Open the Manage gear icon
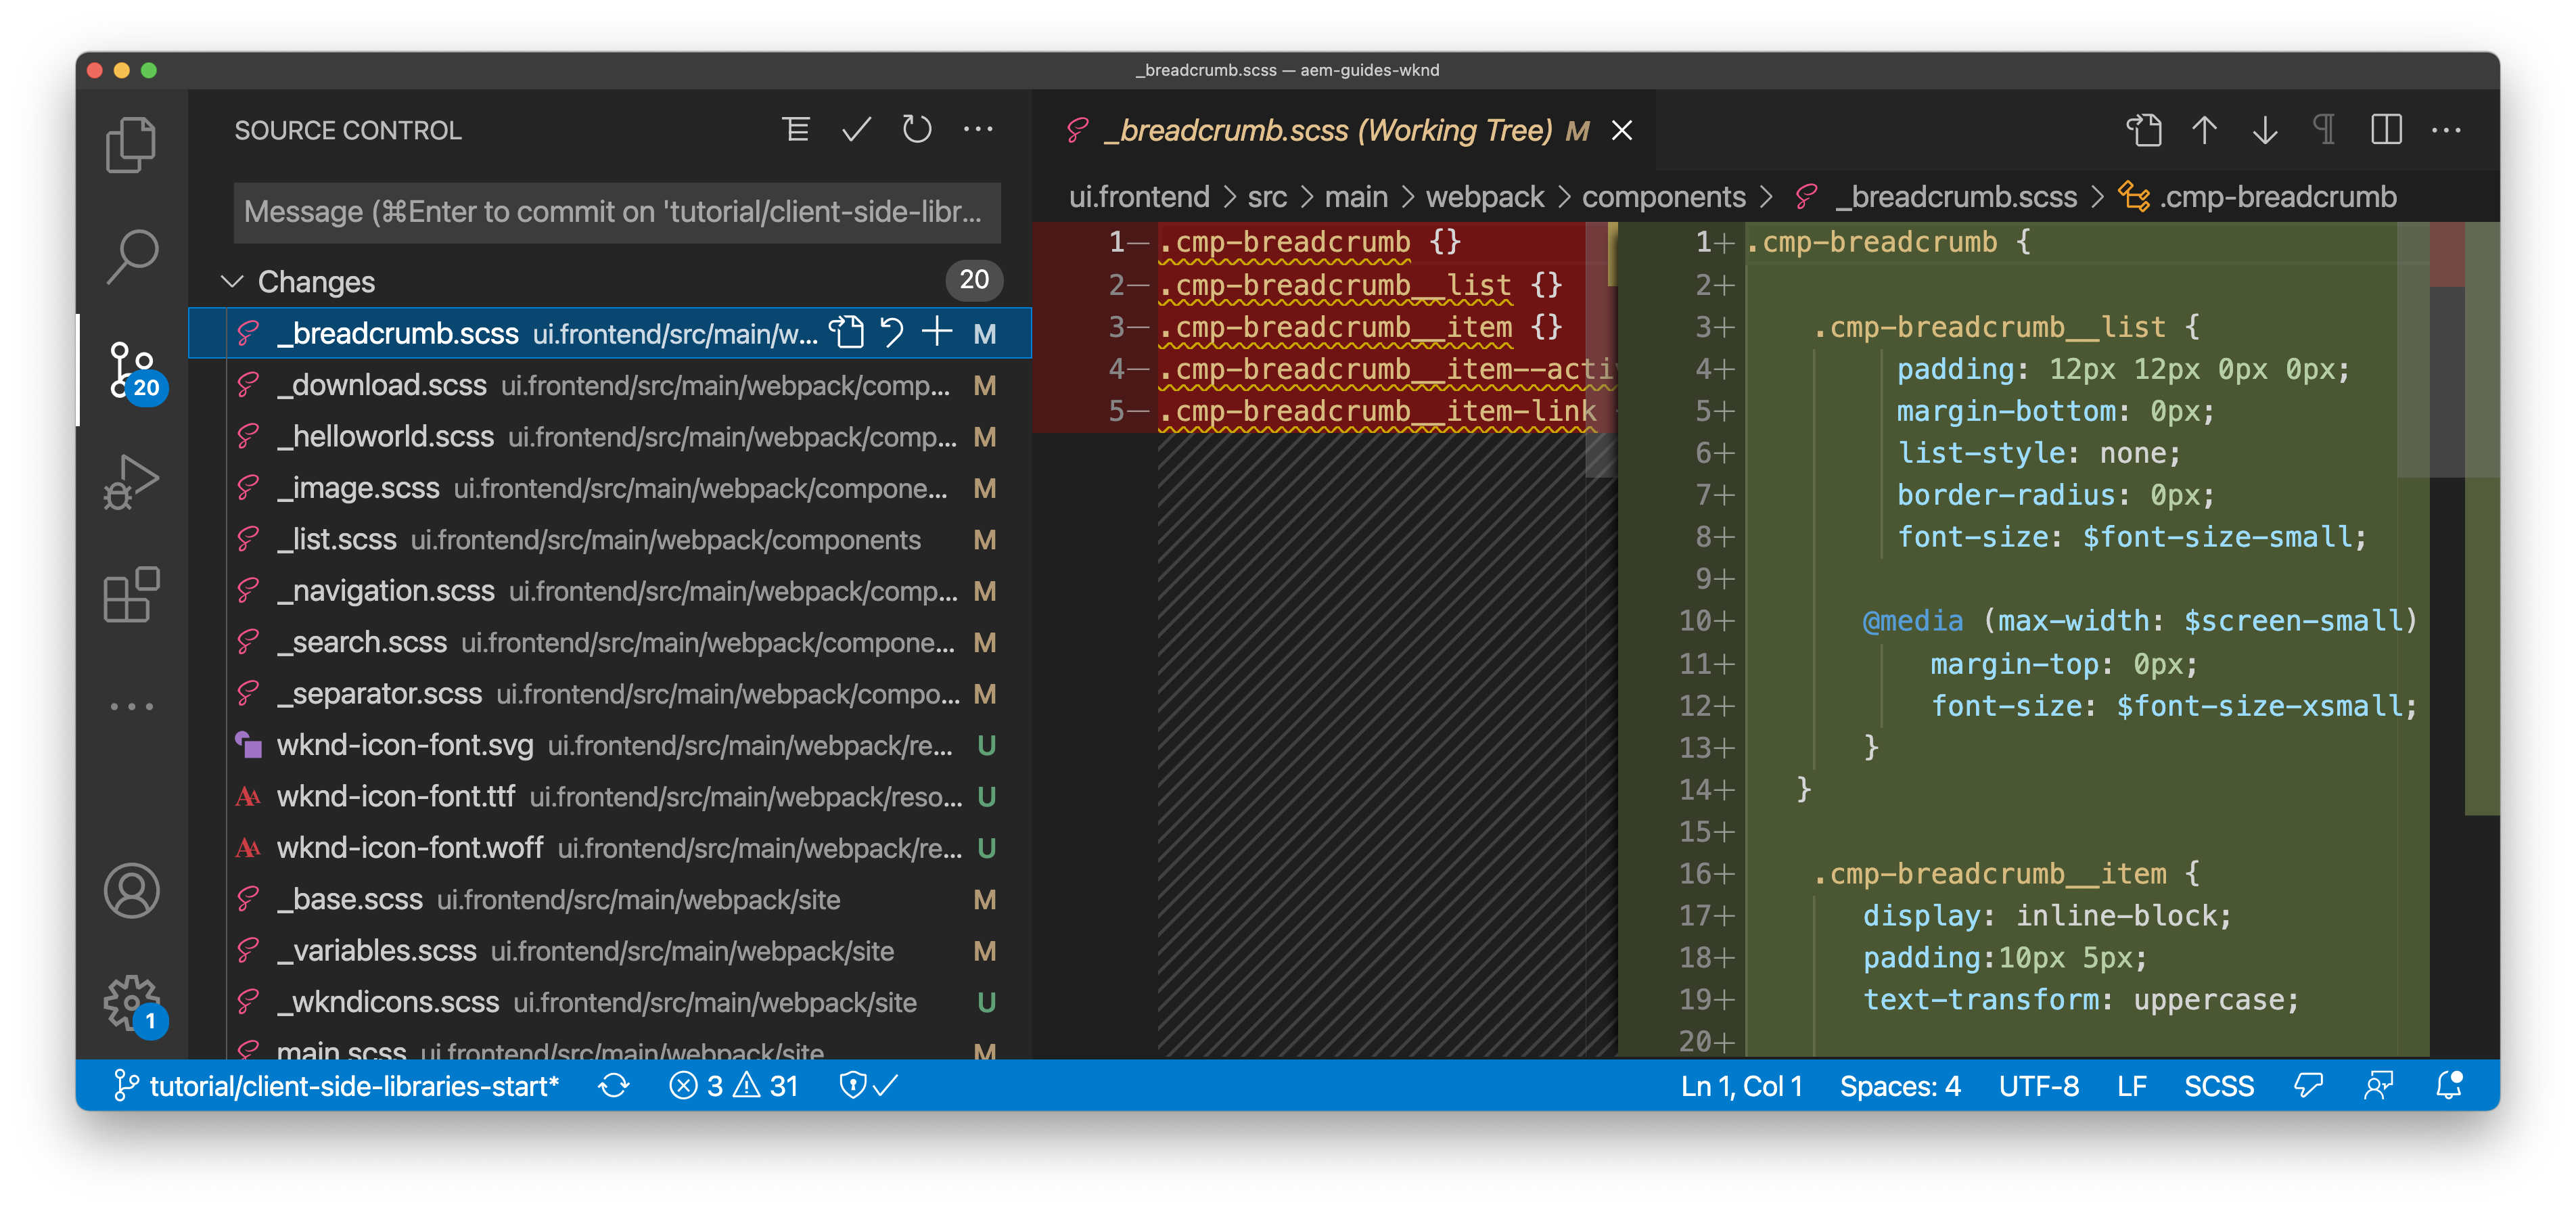The width and height of the screenshot is (2576, 1211). coord(133,1003)
